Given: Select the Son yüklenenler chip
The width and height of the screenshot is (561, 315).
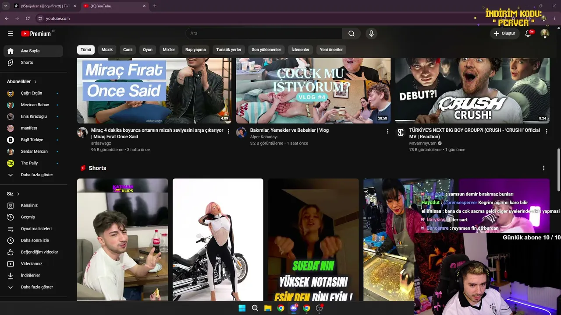Looking at the screenshot, I should tap(266, 49).
